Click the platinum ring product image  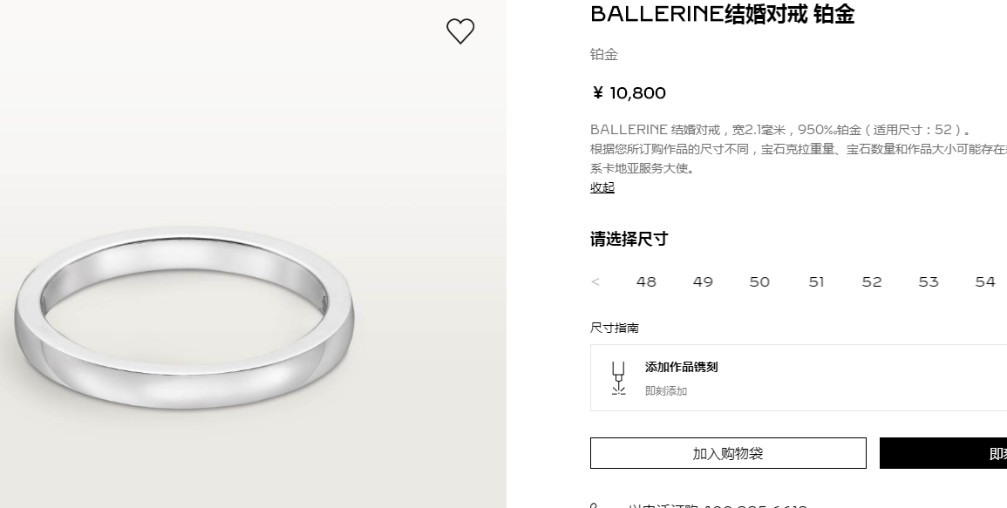point(185,318)
